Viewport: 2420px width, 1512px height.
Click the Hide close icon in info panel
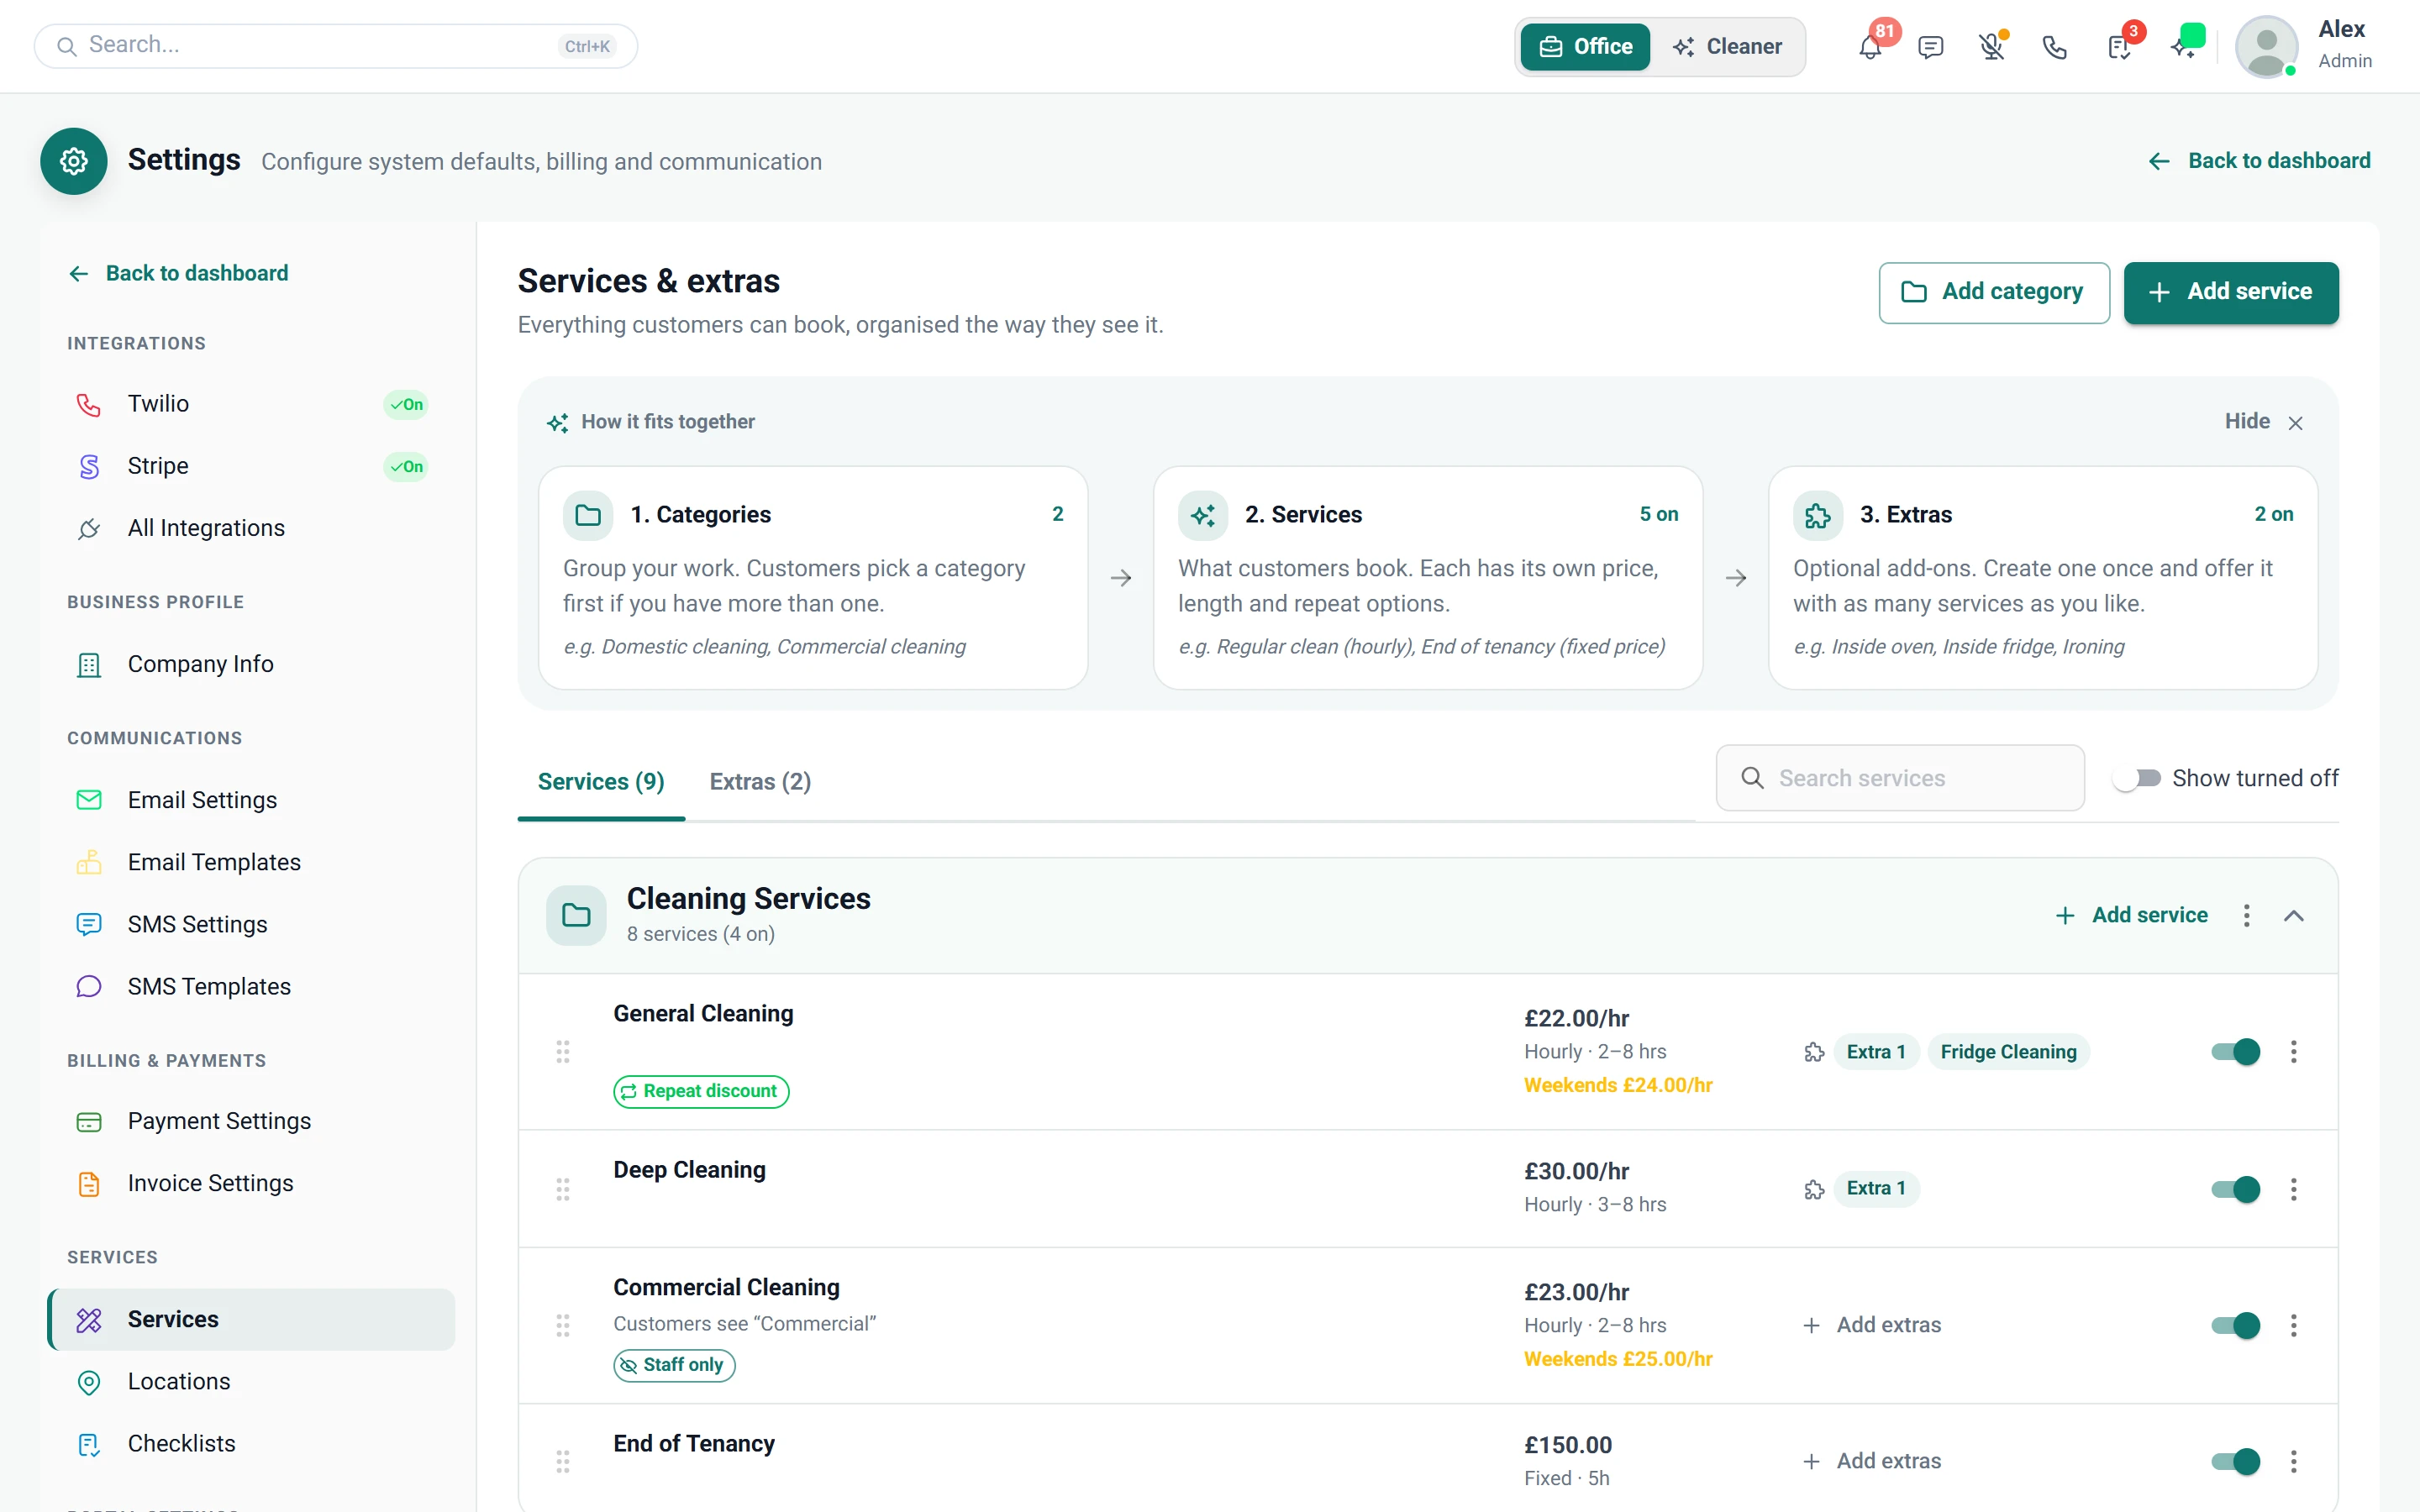(2295, 423)
